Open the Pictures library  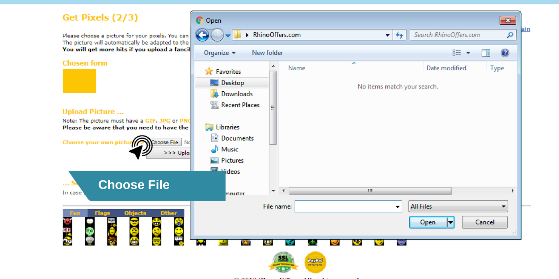point(232,161)
